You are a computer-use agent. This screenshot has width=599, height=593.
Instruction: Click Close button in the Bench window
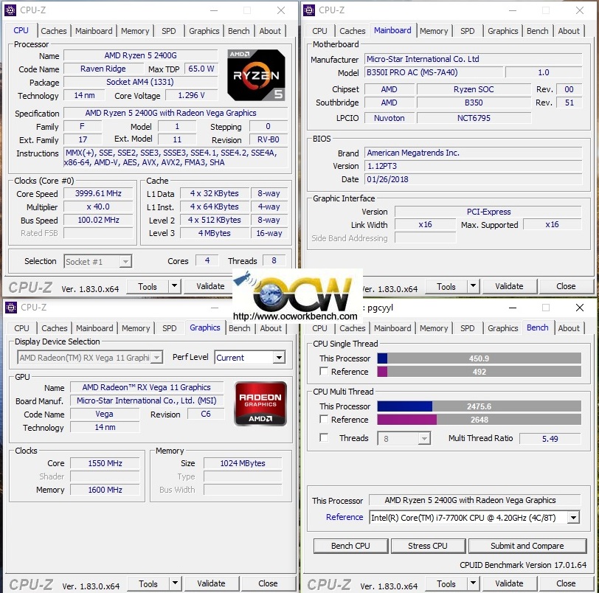click(x=566, y=583)
